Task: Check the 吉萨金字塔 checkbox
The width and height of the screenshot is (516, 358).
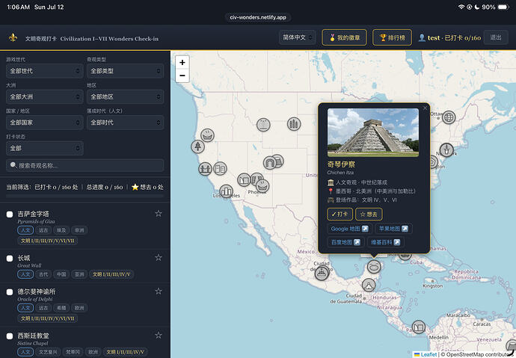Action: 10,215
